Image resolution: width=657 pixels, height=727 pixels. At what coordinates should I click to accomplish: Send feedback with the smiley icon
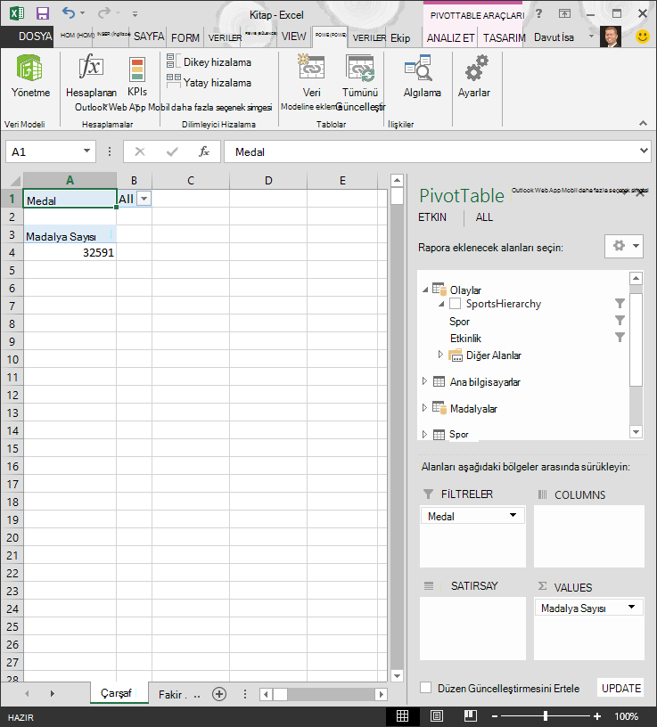click(x=642, y=37)
